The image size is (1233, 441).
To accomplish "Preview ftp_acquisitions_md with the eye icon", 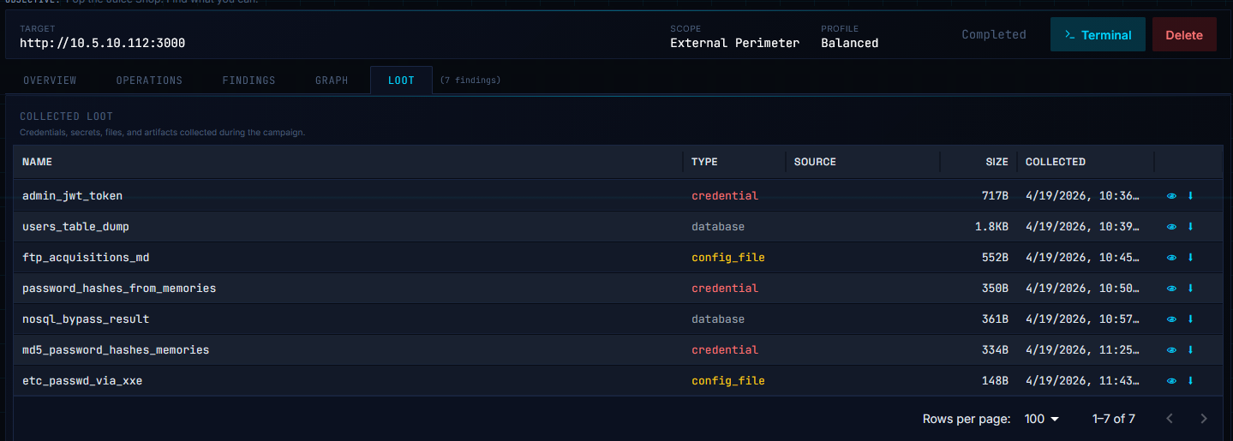I will [x=1171, y=258].
